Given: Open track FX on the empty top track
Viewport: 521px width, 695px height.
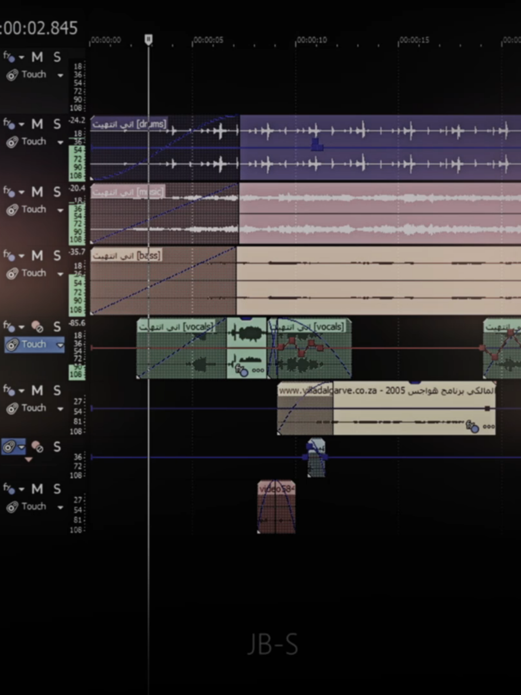Looking at the screenshot, I should (9, 56).
